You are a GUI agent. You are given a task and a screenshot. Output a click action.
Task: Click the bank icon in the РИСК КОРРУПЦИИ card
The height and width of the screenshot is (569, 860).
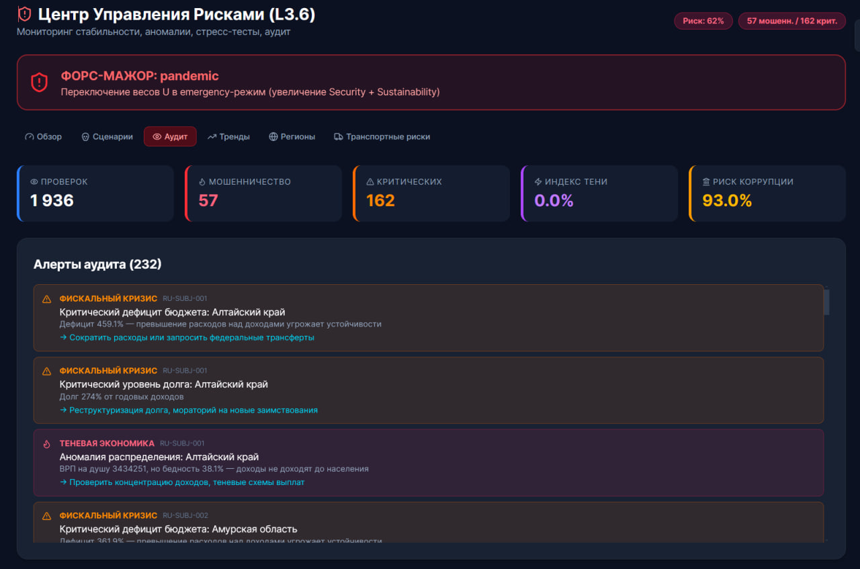click(706, 182)
